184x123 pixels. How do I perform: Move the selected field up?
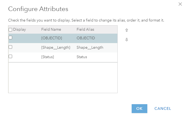(127, 30)
